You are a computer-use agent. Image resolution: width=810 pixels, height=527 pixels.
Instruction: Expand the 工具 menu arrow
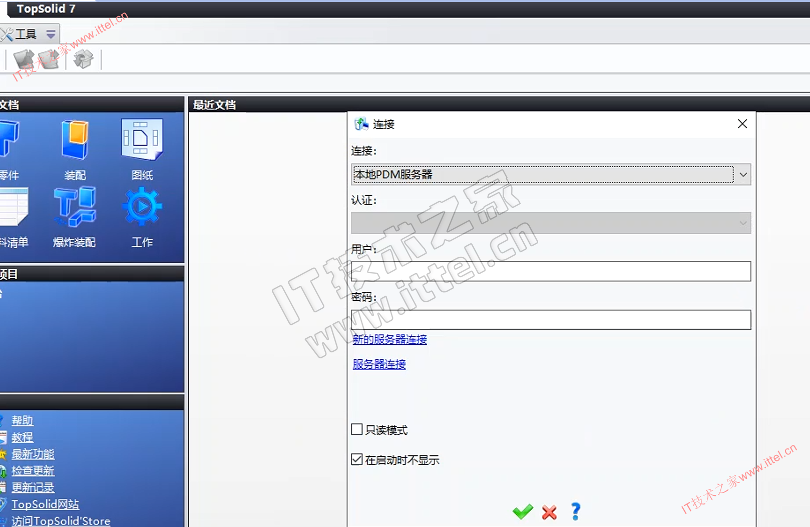pos(51,34)
